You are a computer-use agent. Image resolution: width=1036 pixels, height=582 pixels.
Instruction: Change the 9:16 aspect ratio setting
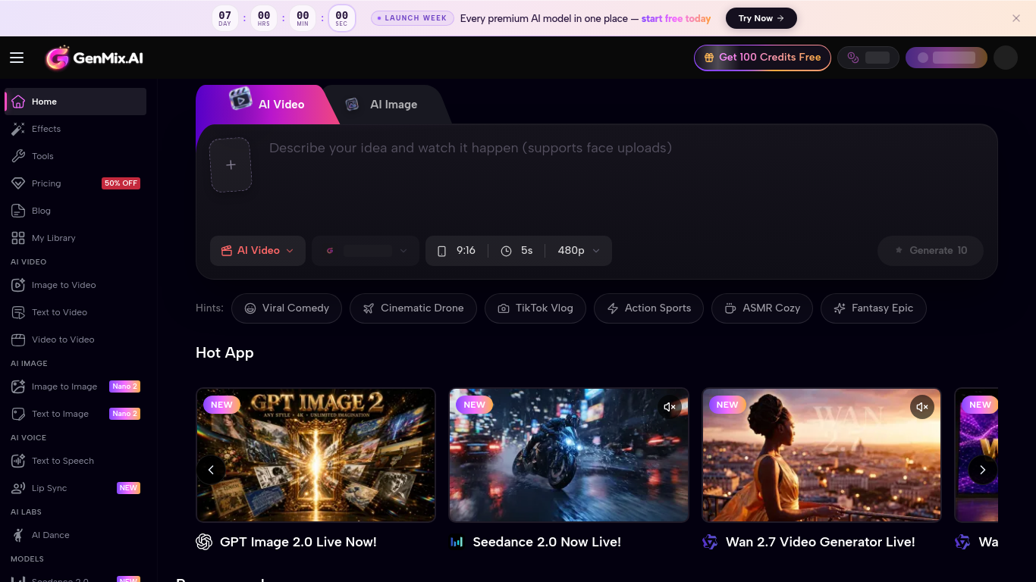point(457,251)
